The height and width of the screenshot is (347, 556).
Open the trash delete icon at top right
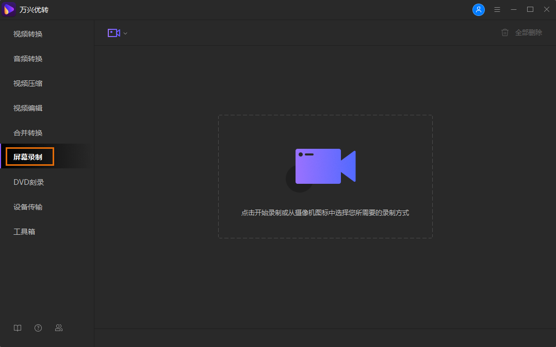tap(504, 32)
